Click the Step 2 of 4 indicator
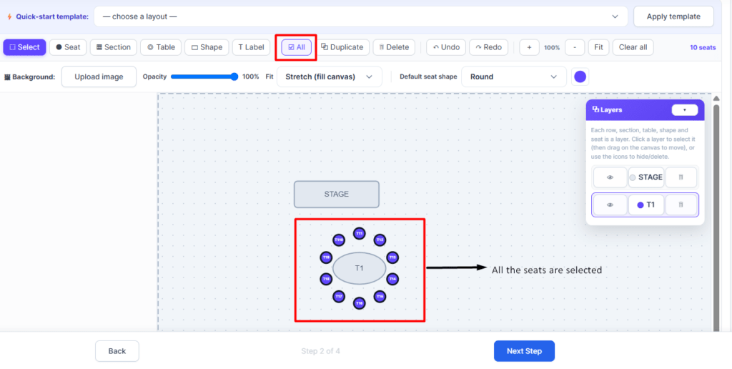This screenshot has width=732, height=369. 320,351
